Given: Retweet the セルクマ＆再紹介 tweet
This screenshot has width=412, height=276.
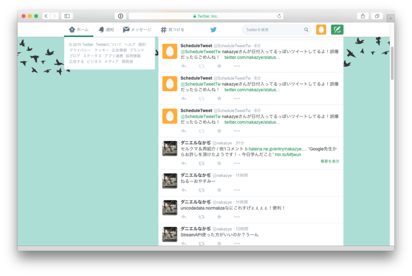Looking at the screenshot, I should coord(201,164).
